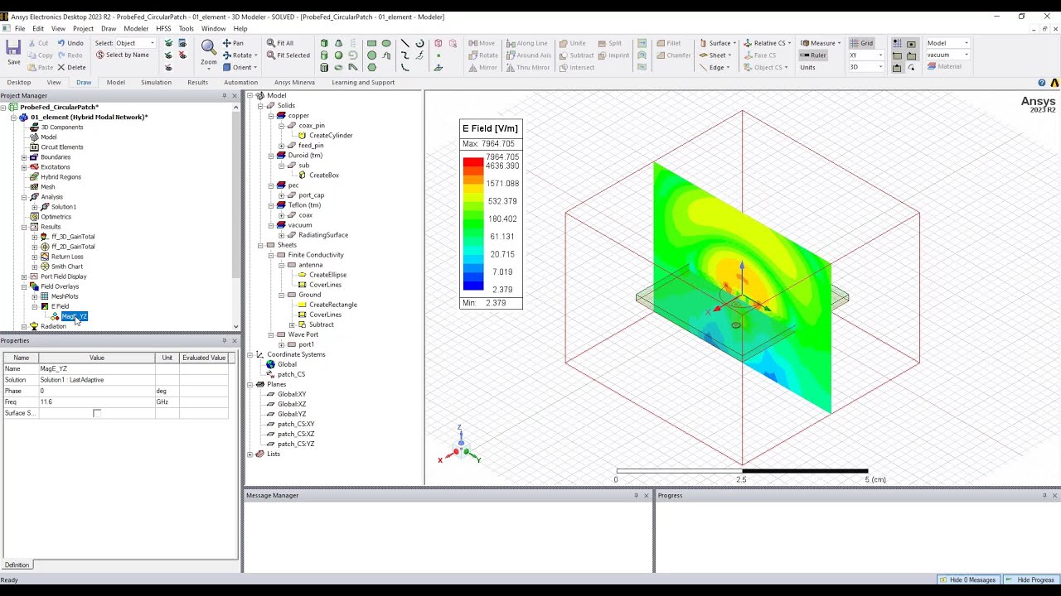Select the RadiatingSurface object
This screenshot has height=596, width=1061.
[x=323, y=235]
